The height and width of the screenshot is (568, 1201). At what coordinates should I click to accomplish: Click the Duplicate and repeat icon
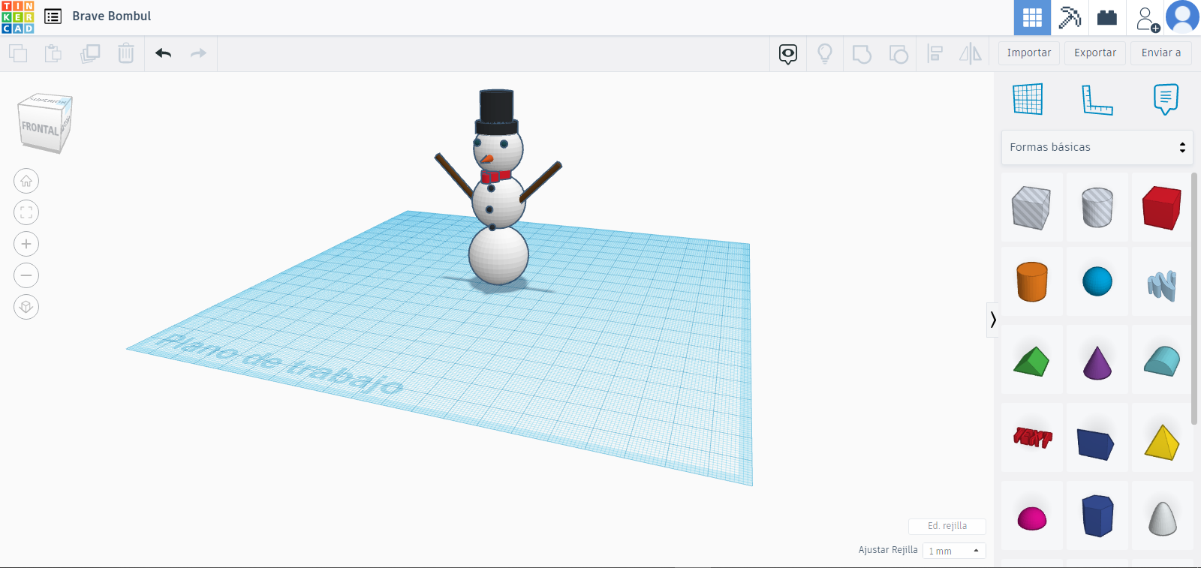(90, 53)
